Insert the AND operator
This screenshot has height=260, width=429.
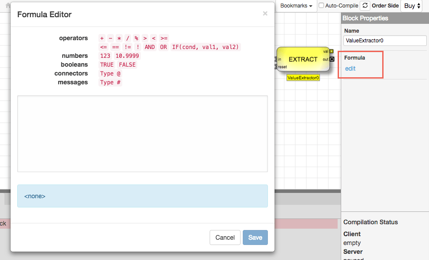(x=150, y=47)
